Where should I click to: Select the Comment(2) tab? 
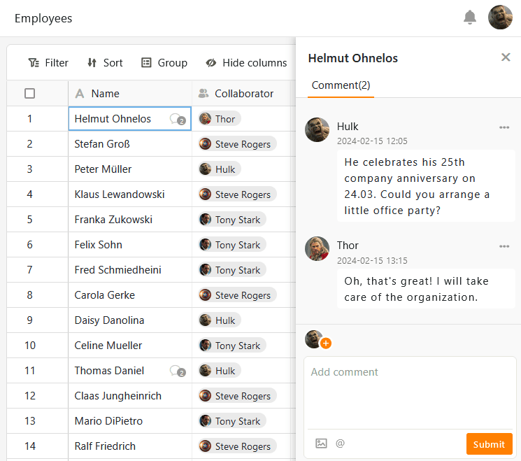341,85
